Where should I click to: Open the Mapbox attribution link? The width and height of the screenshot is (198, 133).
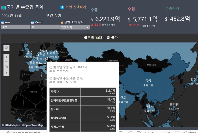(11, 125)
